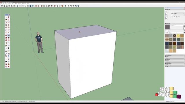Open the Extensions menu

(x=24, y=4)
